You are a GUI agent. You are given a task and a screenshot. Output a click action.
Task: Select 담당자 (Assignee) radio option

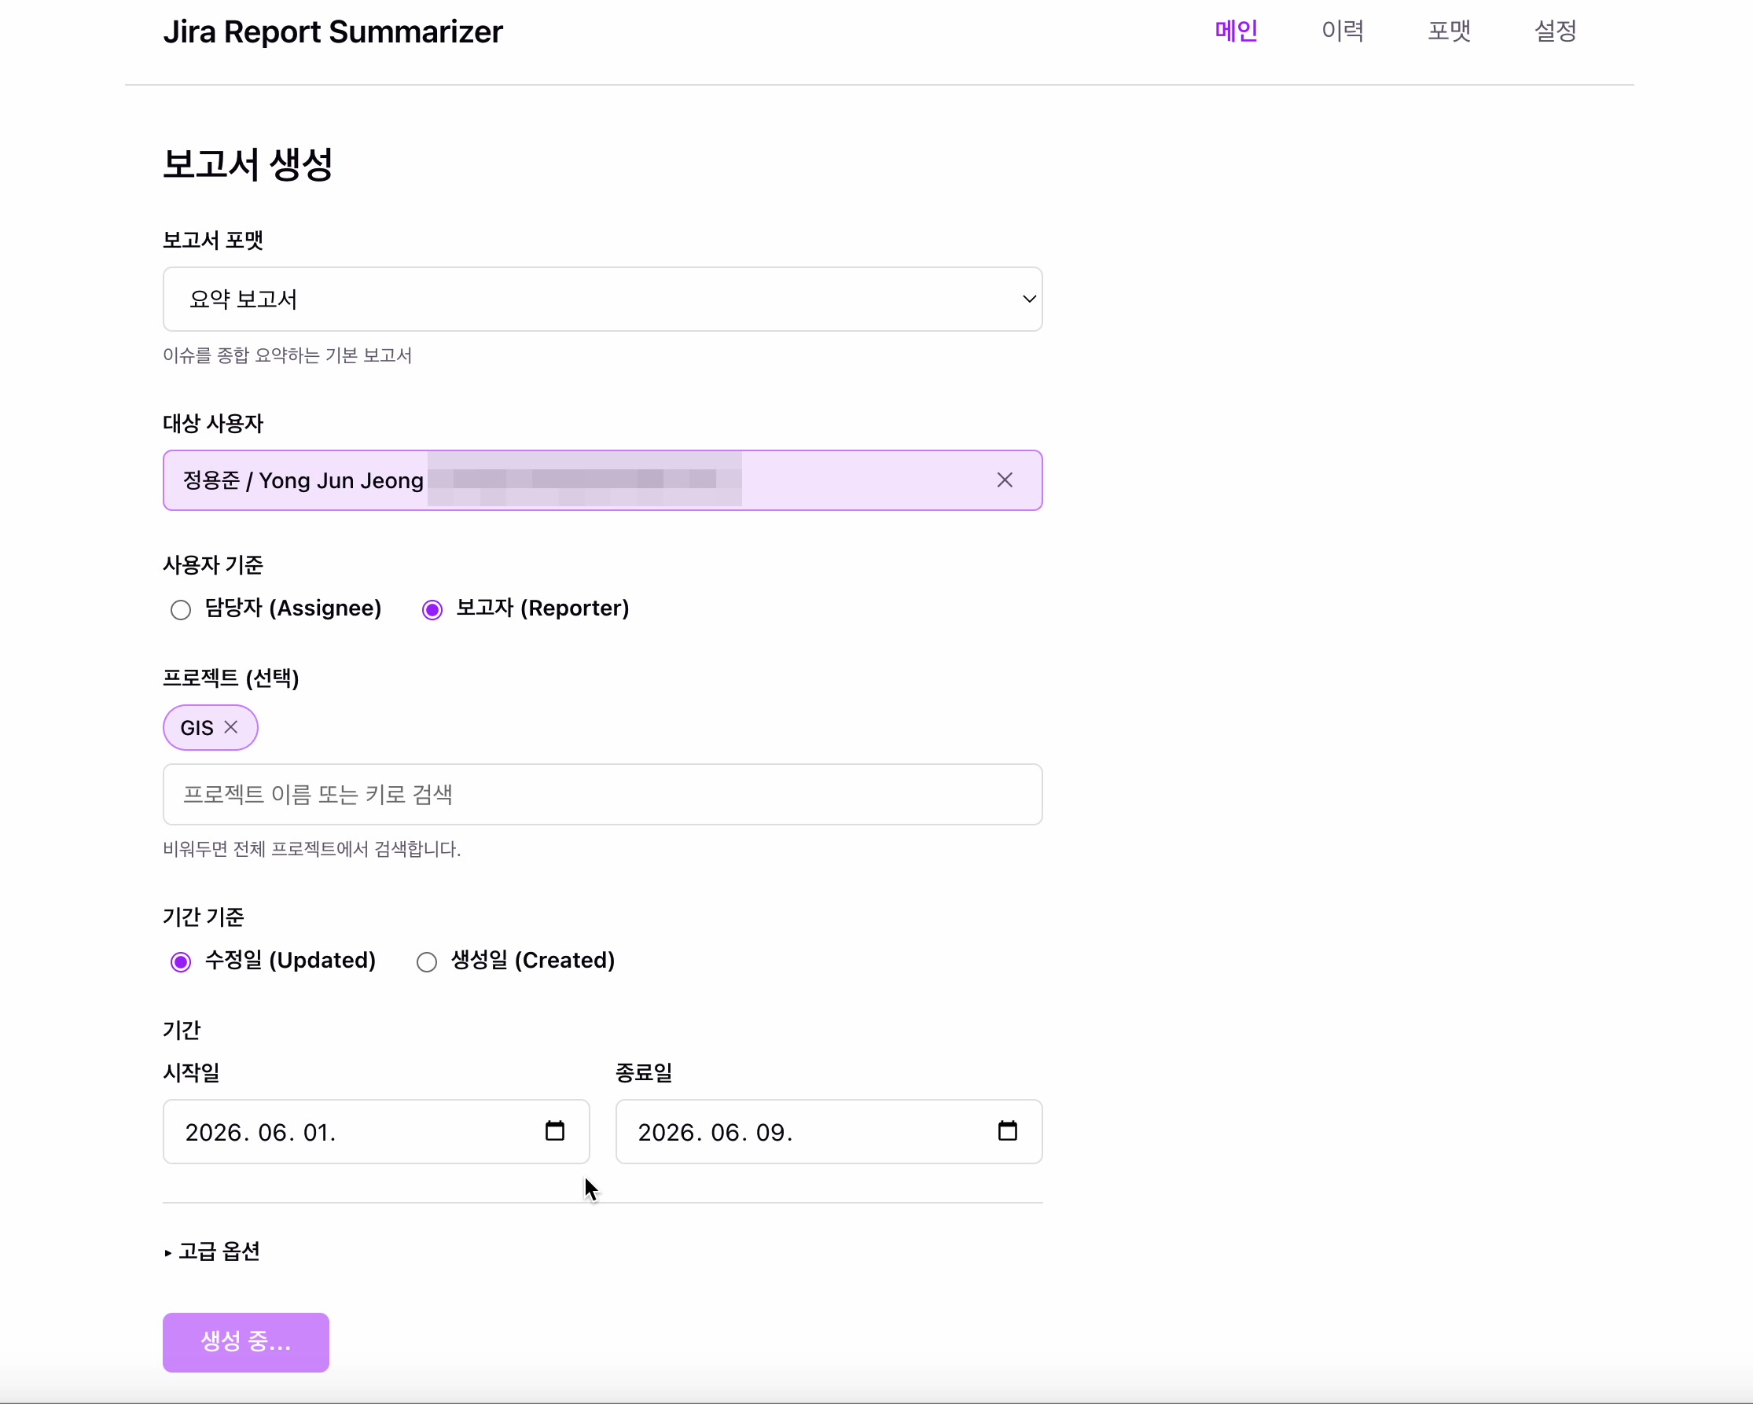point(181,610)
